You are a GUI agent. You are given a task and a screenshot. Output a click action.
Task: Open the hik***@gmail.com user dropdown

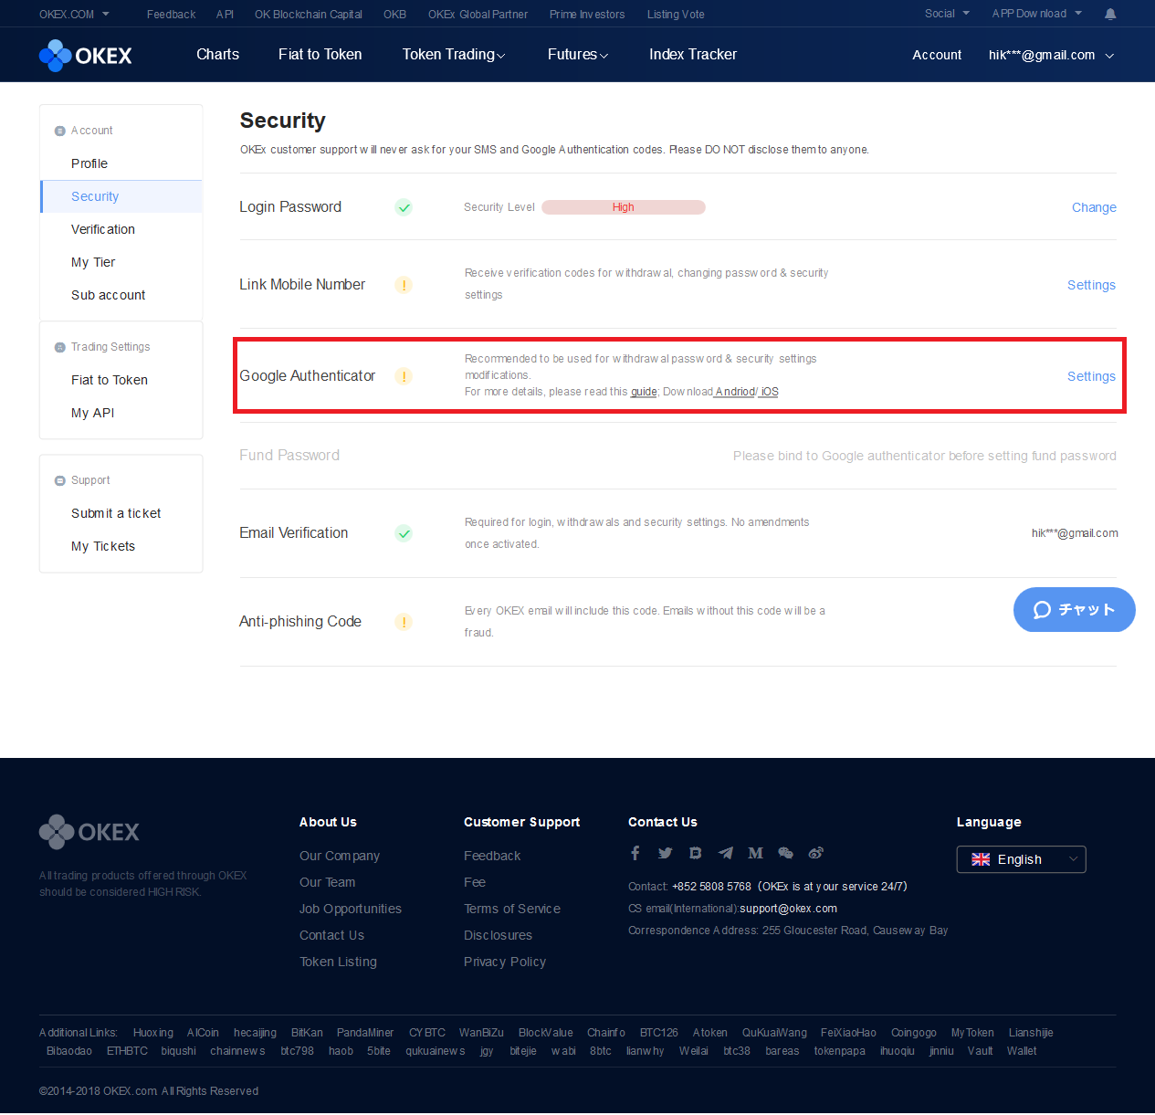click(1051, 55)
